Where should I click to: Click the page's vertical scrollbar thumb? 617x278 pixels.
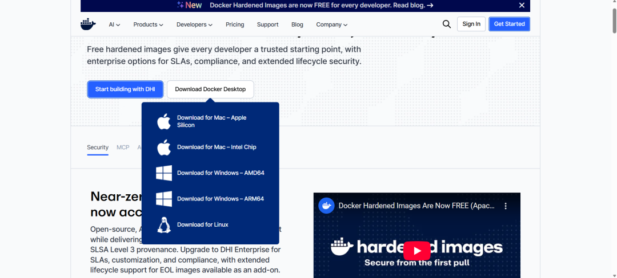[614, 19]
